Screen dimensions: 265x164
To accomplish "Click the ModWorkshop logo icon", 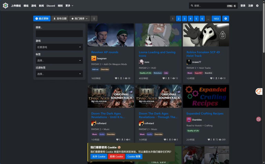I will (x=6, y=6).
